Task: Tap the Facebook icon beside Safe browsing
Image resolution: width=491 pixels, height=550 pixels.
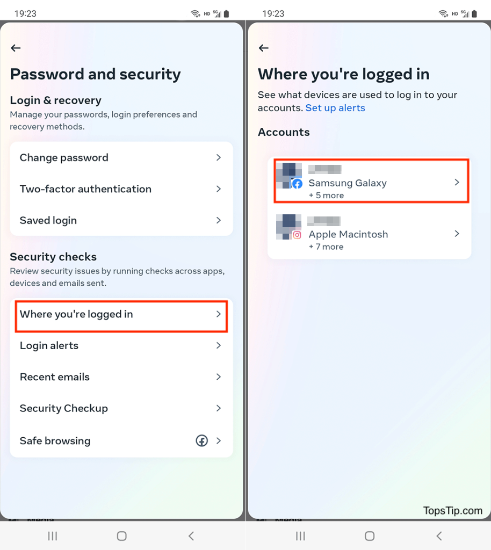Action: click(201, 440)
